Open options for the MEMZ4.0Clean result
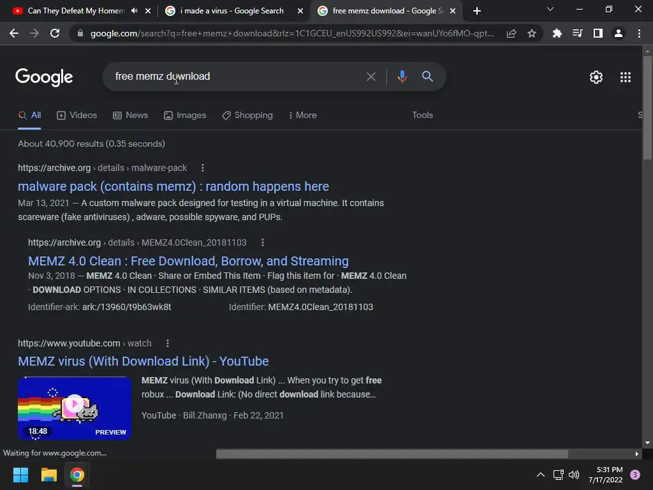 click(262, 242)
